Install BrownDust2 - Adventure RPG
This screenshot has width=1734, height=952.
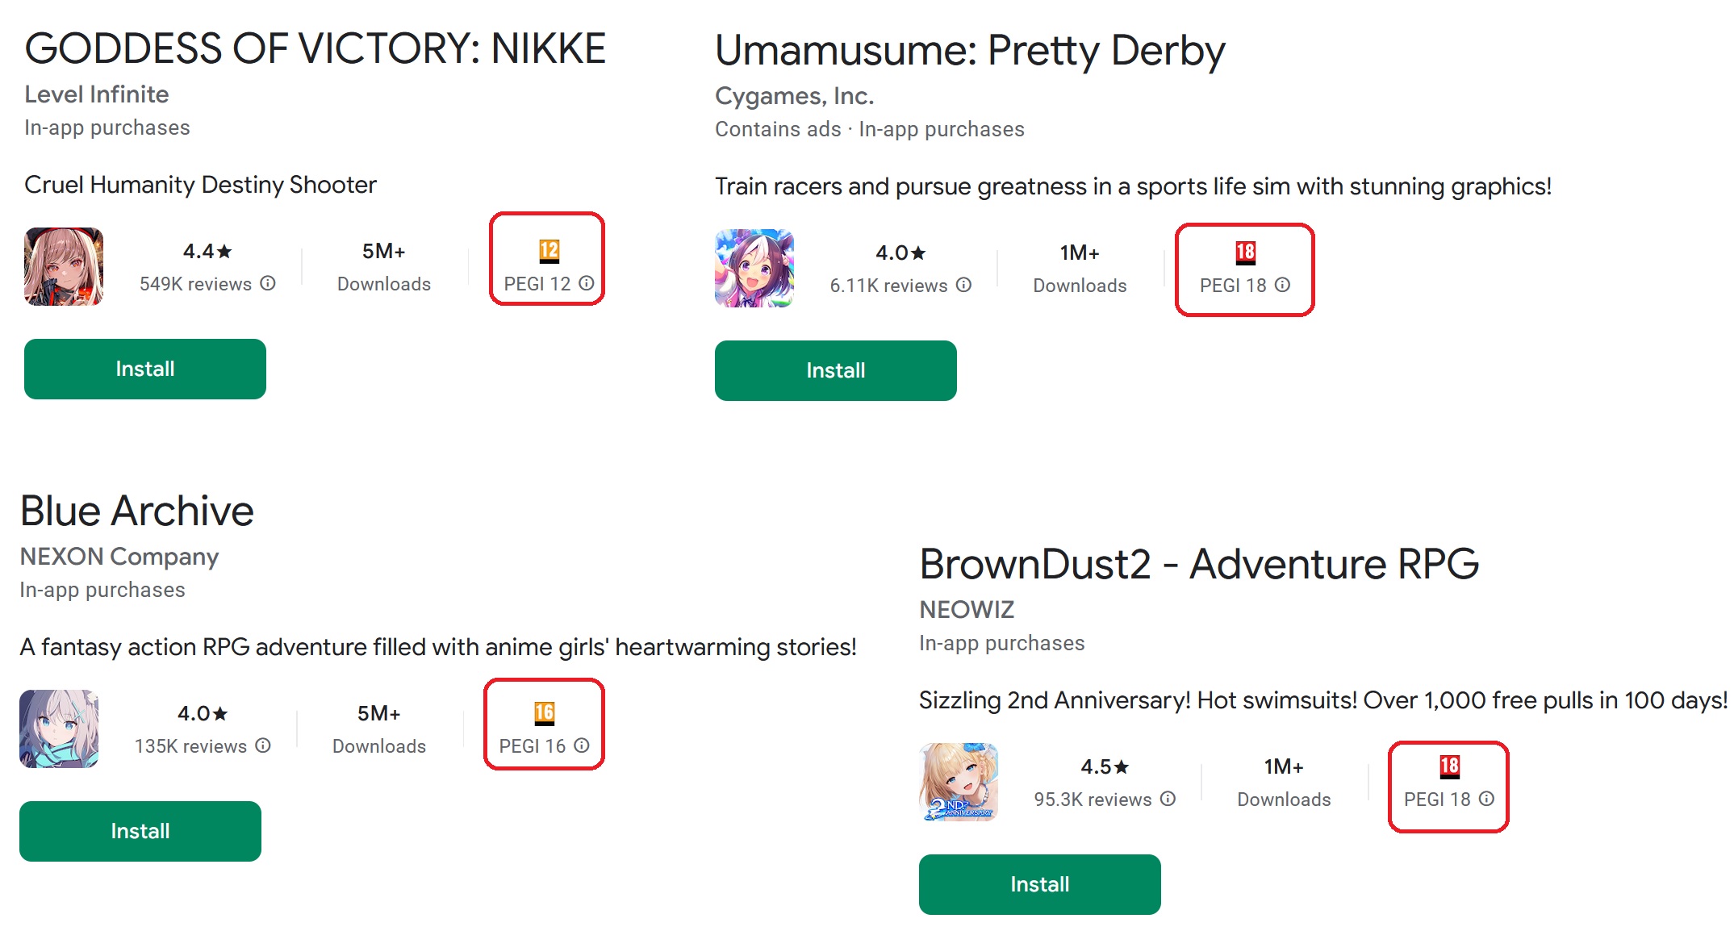click(x=1040, y=884)
